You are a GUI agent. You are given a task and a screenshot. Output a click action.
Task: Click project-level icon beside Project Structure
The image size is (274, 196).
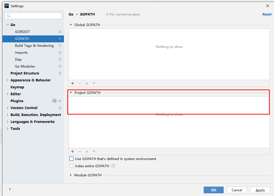click(60, 73)
